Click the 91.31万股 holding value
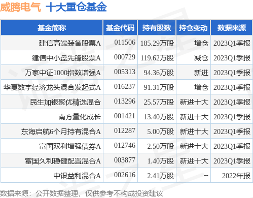Image resolution: width=253 pixels, height=198 pixels. click(159, 87)
